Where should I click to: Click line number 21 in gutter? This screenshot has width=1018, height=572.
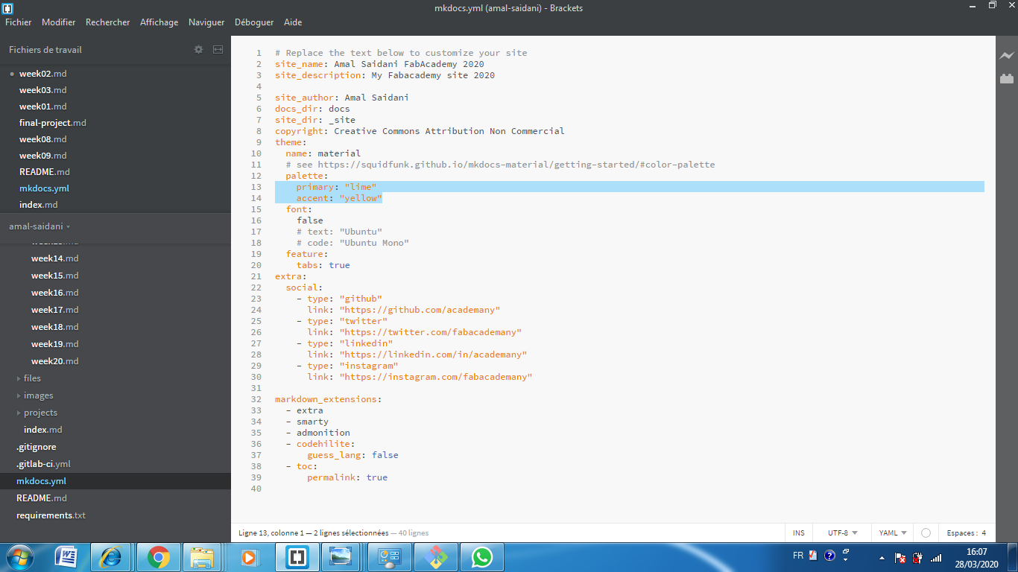[256, 276]
